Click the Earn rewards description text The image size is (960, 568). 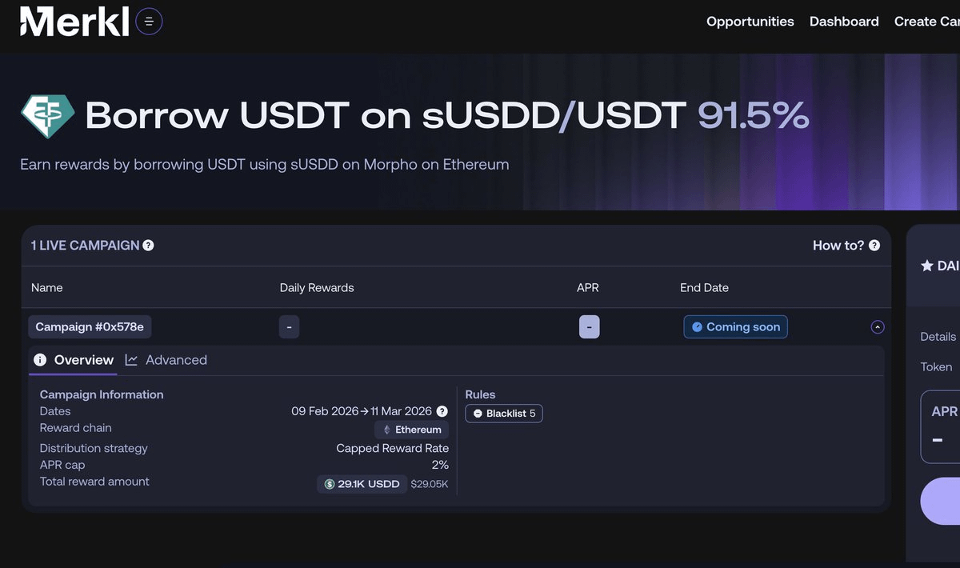pos(265,165)
